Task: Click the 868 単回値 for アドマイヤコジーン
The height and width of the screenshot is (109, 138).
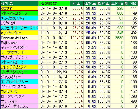Action: 120,13
